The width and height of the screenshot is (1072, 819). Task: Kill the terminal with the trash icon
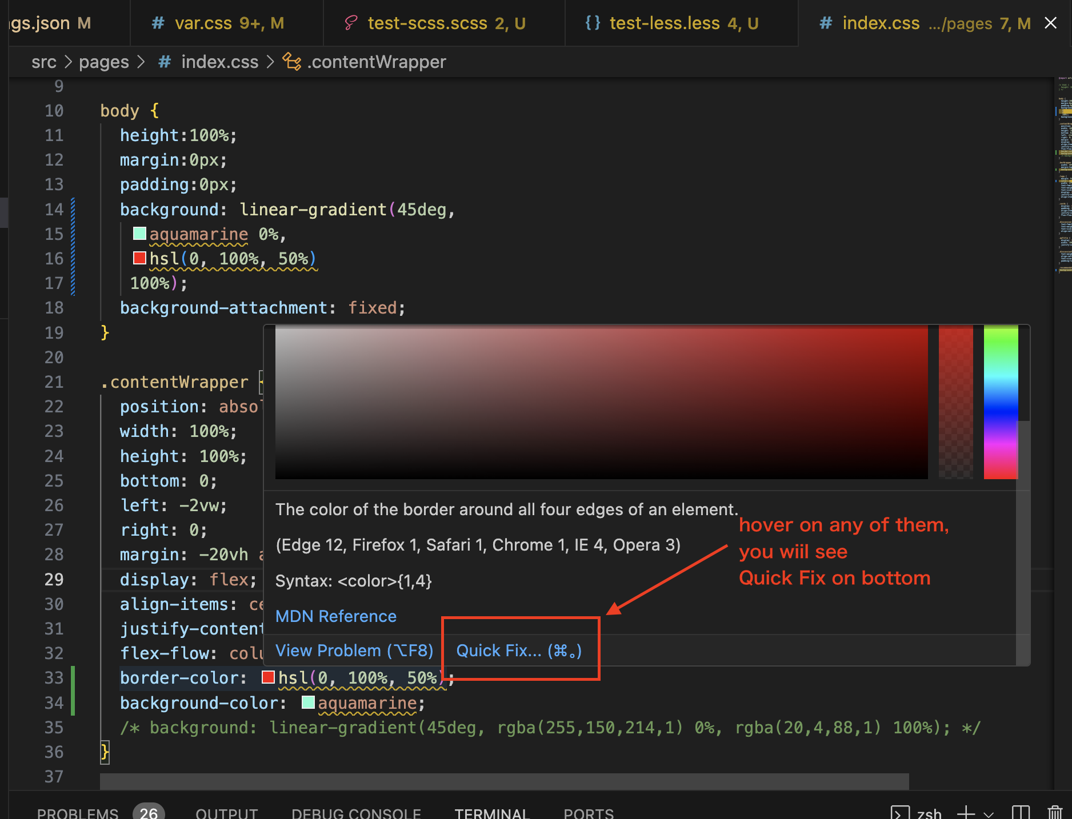coord(1054,812)
